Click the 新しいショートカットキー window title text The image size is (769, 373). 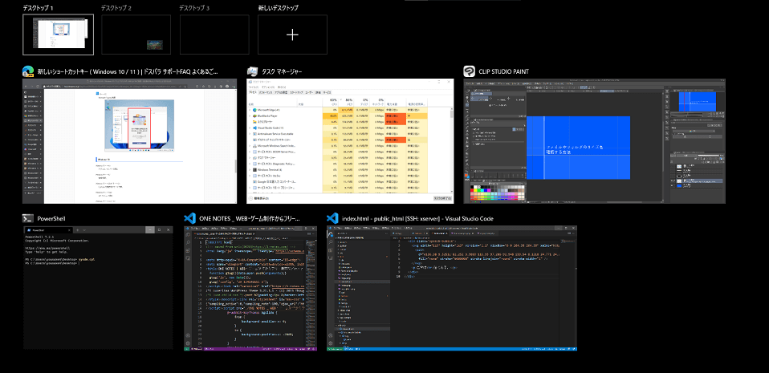[128, 71]
